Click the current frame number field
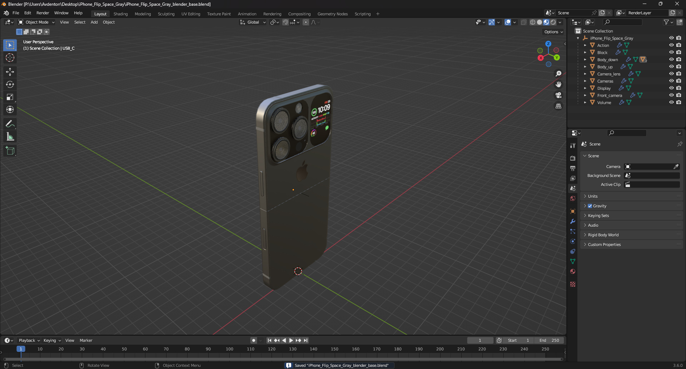Screen dimensions: 686x369 [480, 340]
